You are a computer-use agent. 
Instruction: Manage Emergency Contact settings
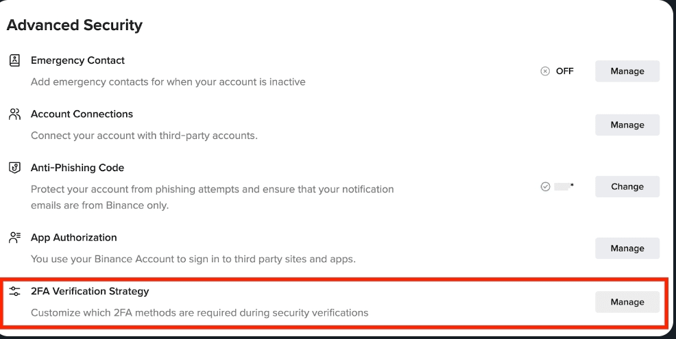[x=627, y=71]
